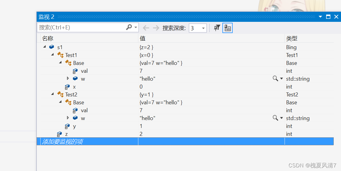341x171 pixels.
Task: Click the value 1 in y row
Action: 141,126
